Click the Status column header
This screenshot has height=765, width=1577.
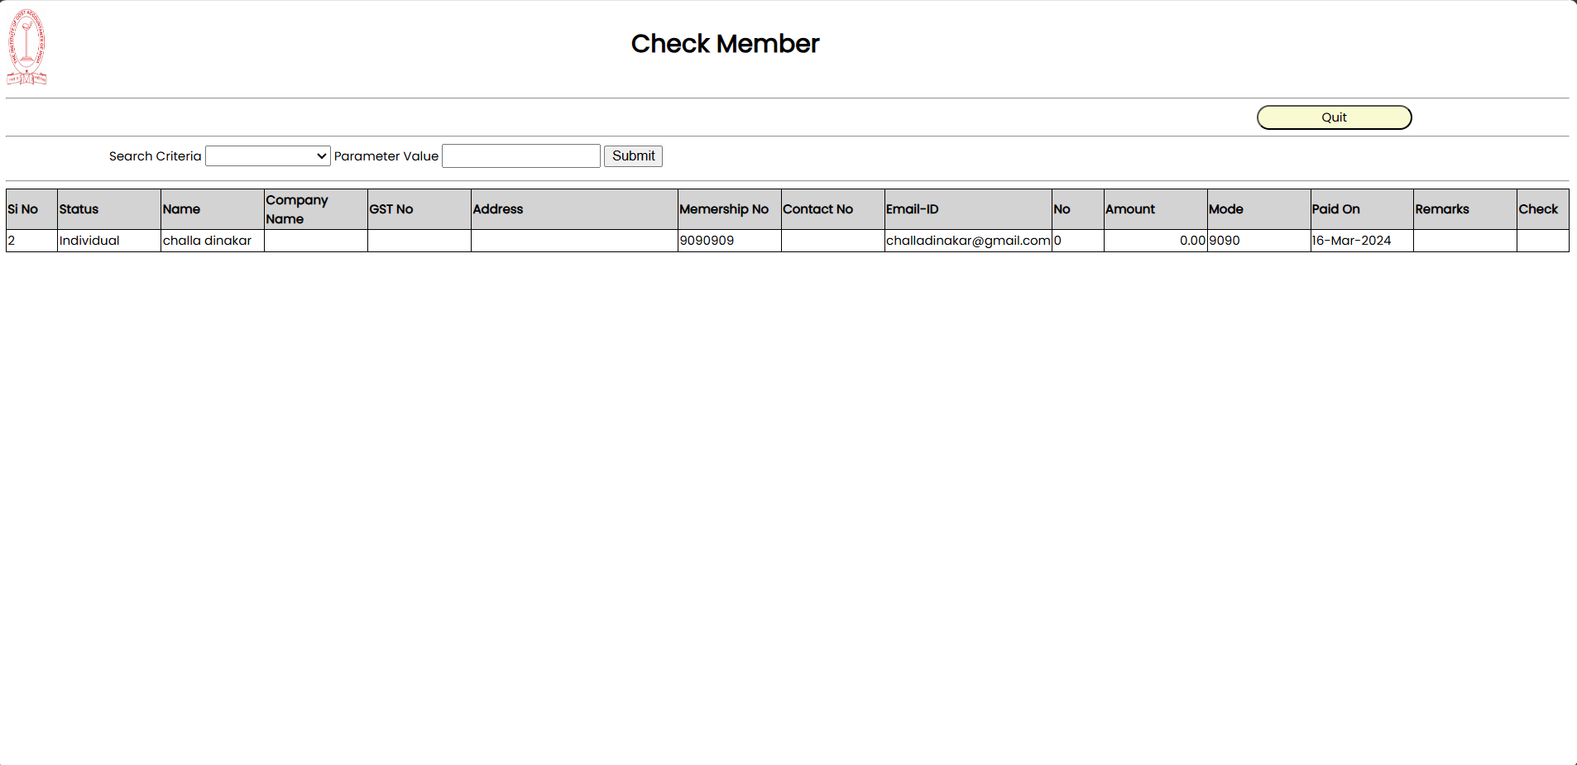[x=79, y=209]
